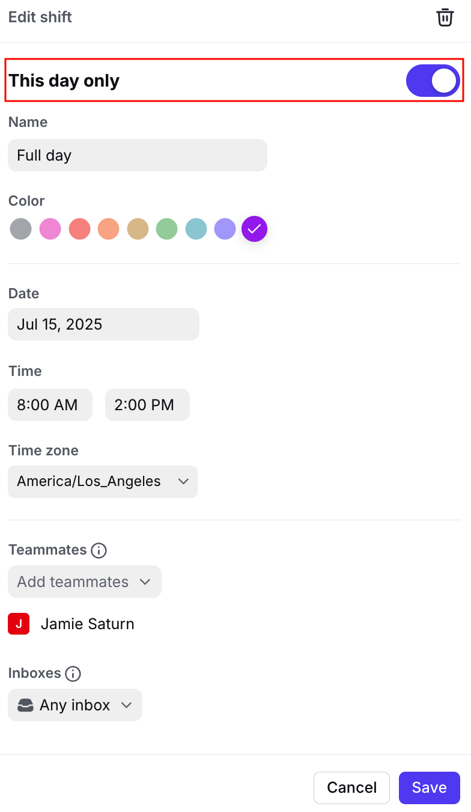Change the 8:00 AM start time
The width and height of the screenshot is (471, 812).
[x=50, y=405]
